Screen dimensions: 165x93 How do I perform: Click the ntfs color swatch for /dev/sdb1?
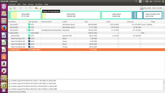tap(29, 25)
